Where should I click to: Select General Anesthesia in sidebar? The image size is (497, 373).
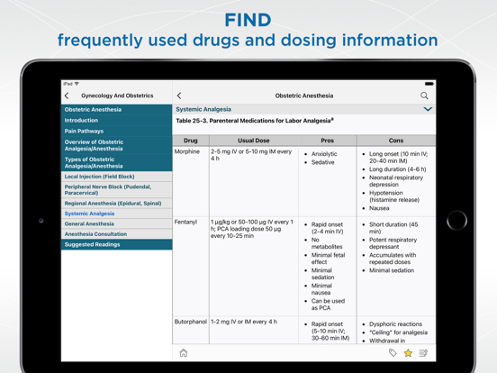click(x=117, y=223)
